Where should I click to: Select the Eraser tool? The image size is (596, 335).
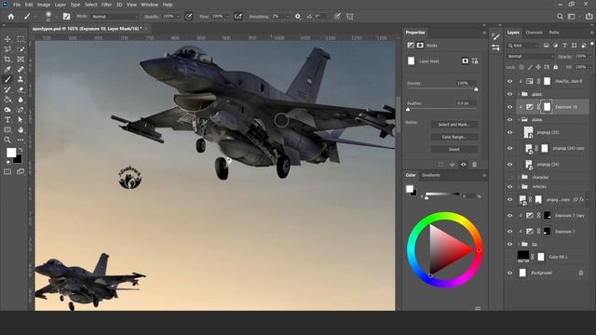point(20,89)
